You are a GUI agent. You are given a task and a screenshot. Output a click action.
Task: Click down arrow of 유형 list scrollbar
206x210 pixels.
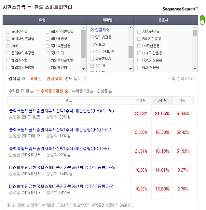point(83,69)
